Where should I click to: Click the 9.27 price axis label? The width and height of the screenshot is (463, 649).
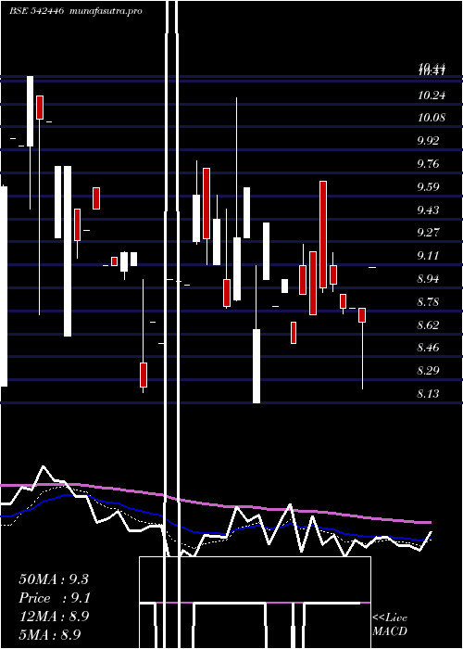click(x=428, y=233)
